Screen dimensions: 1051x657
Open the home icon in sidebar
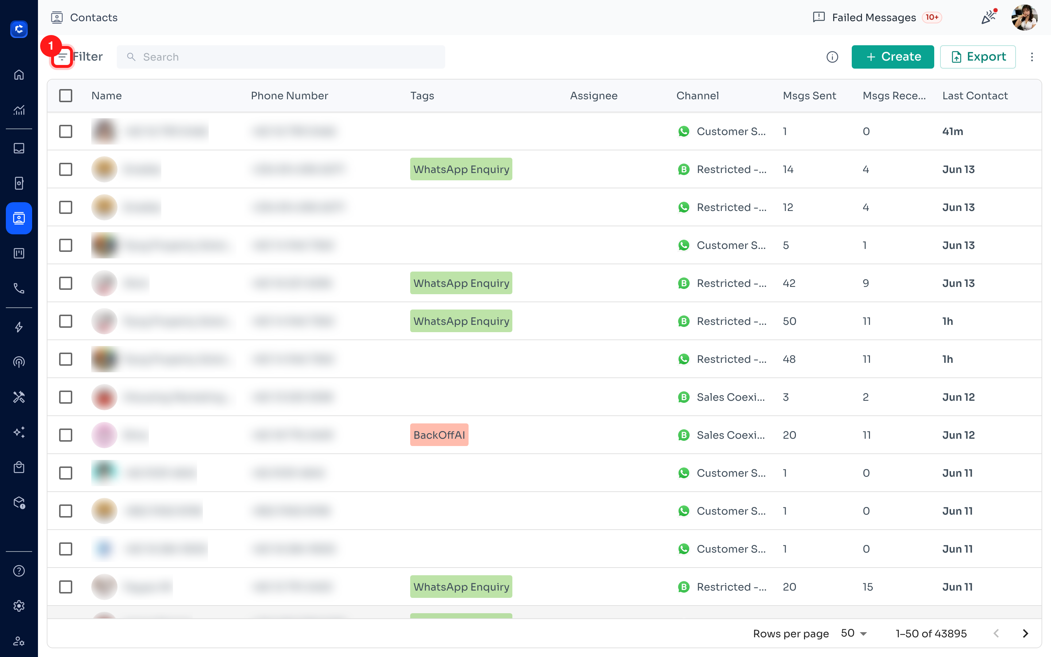click(19, 75)
